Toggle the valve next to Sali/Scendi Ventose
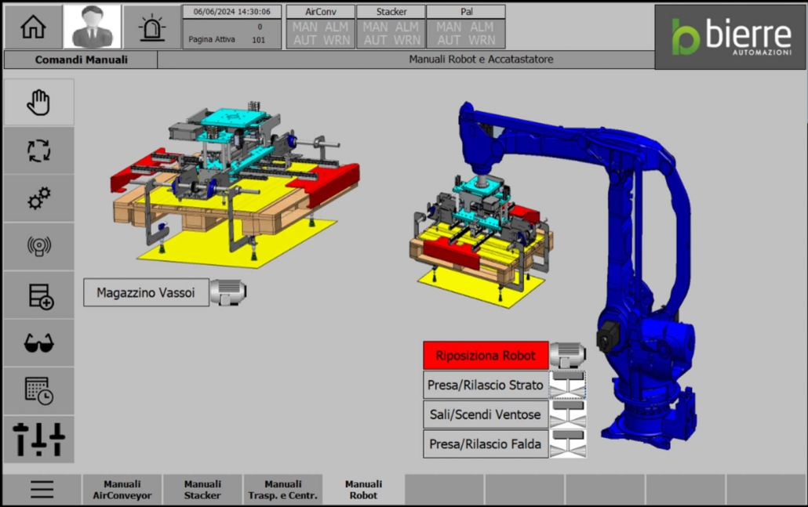 tap(568, 415)
